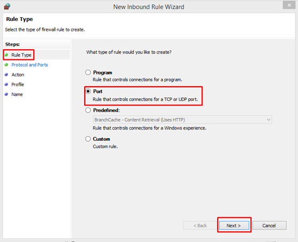Click the firewall wizard icon in title bar
The height and width of the screenshot is (242, 298).
click(x=7, y=6)
